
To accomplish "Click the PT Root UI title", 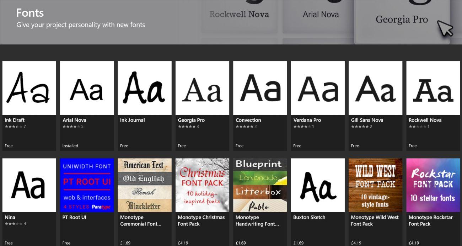I will [x=74, y=217].
